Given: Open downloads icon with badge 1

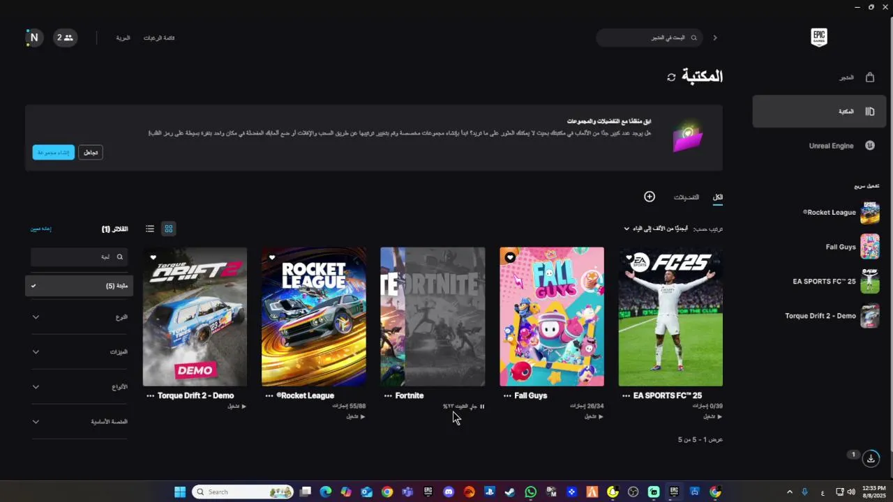Looking at the screenshot, I should coord(871,459).
